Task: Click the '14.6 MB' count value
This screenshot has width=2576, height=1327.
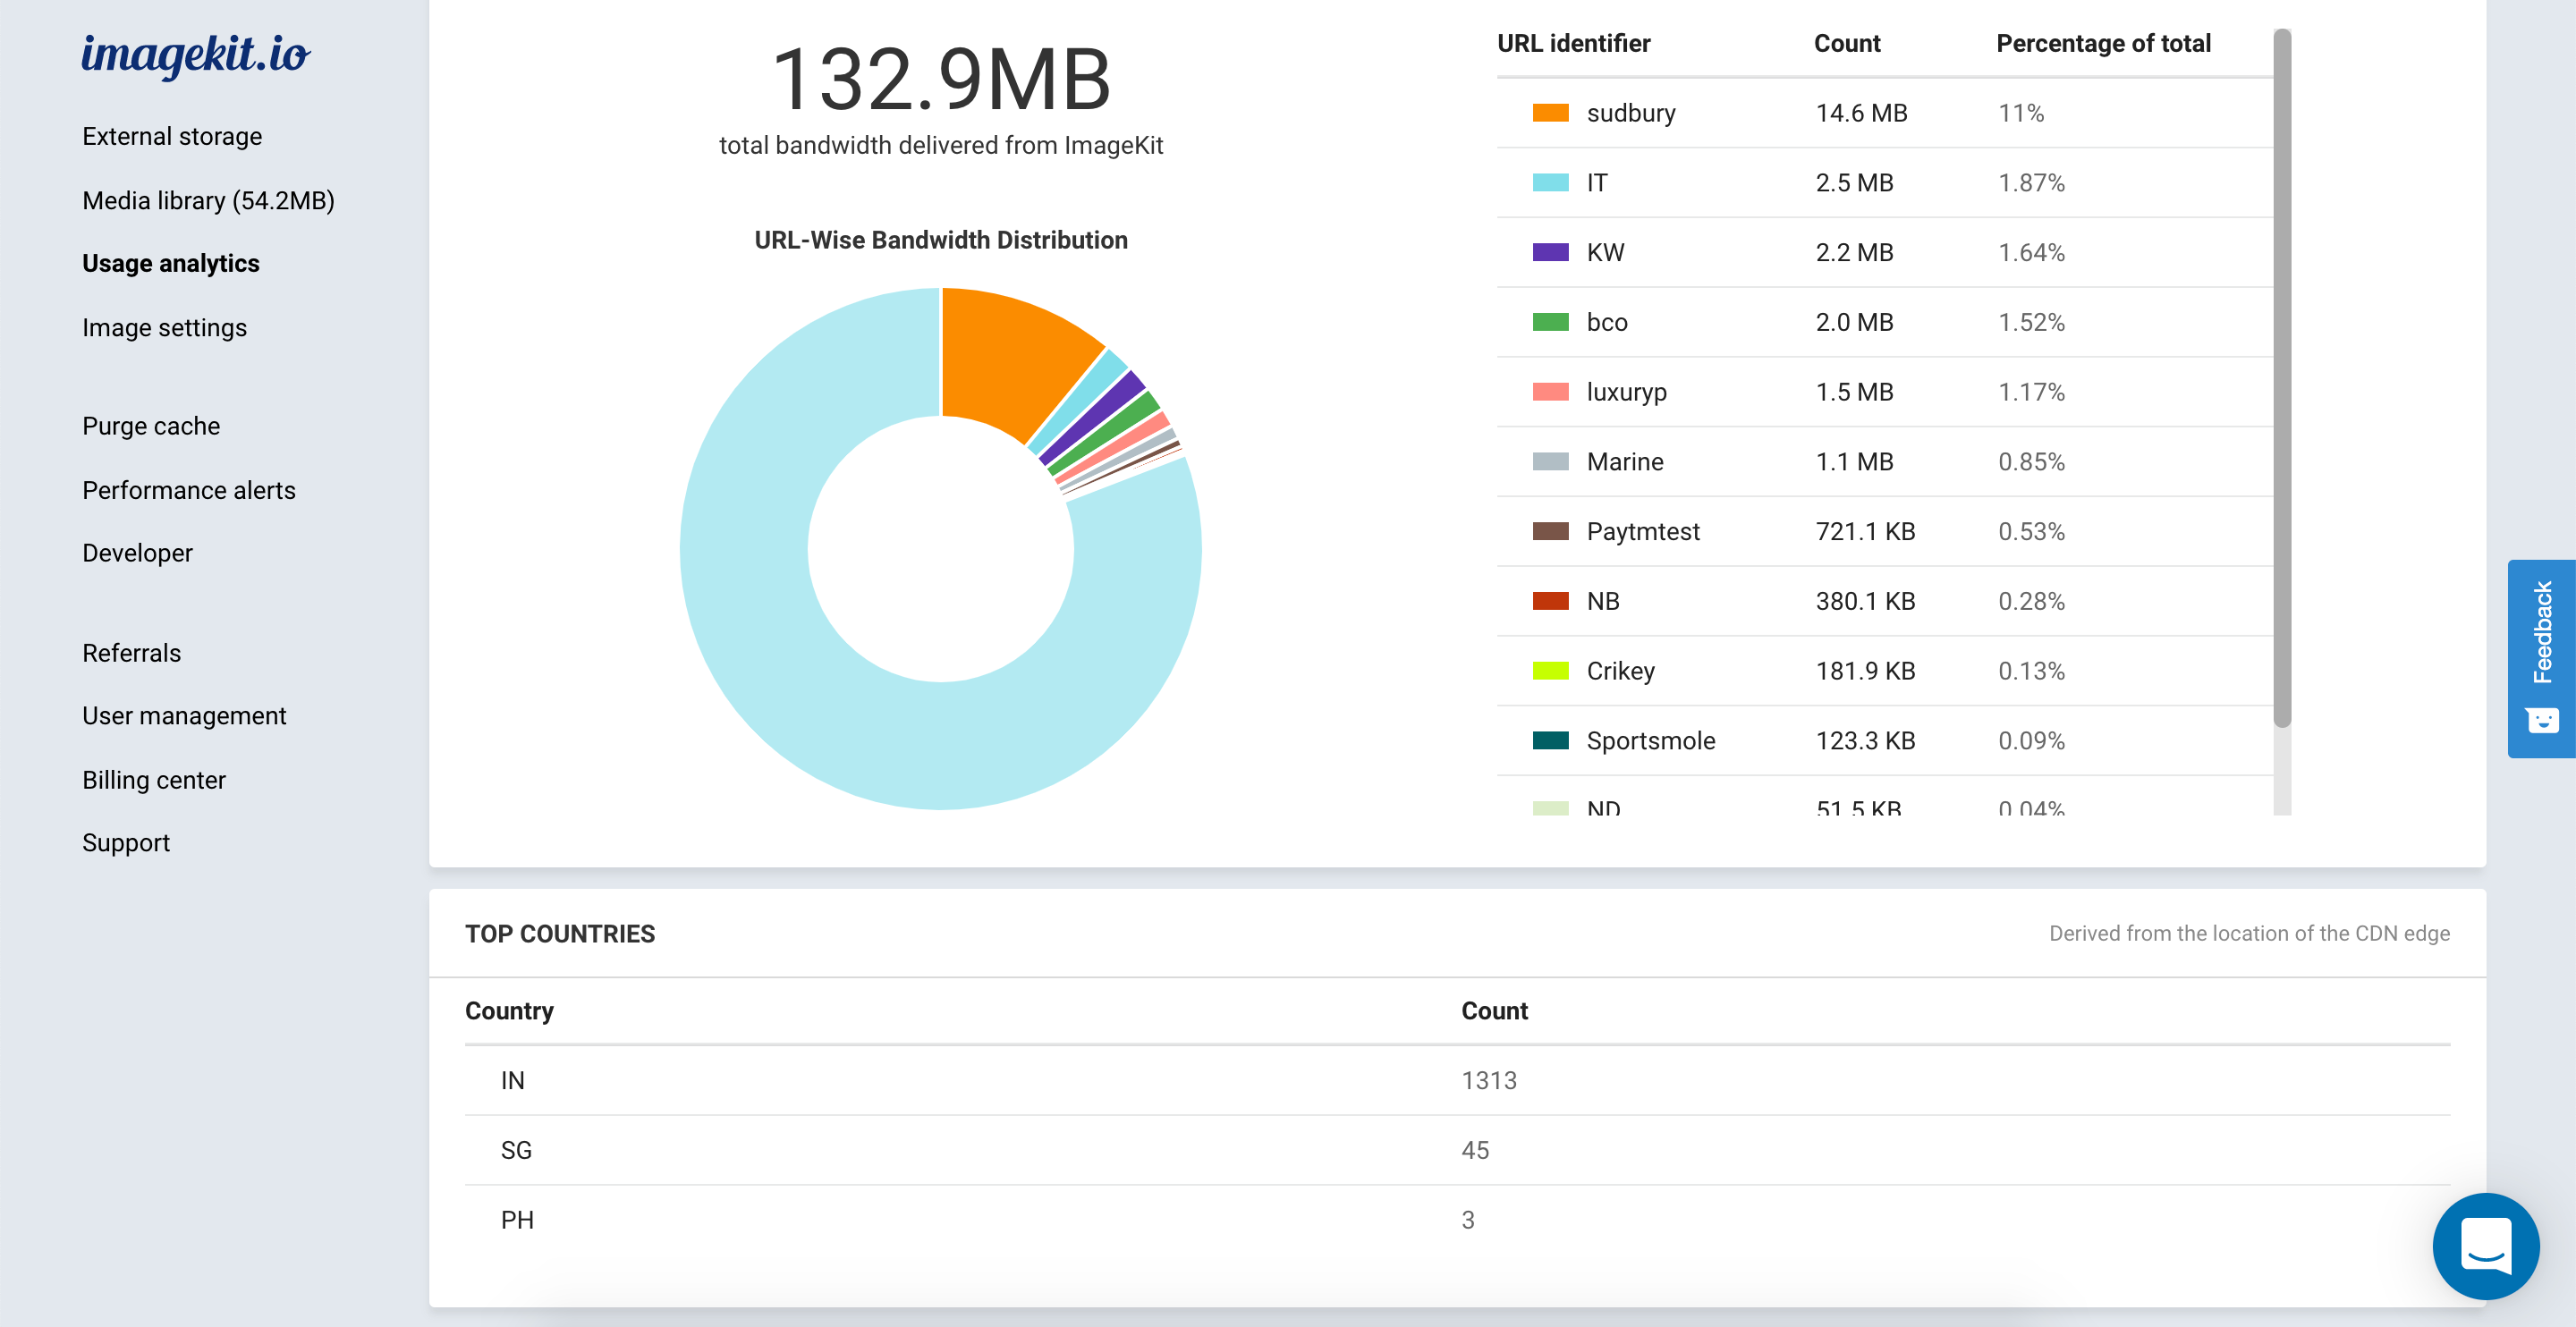Action: click(x=1861, y=113)
